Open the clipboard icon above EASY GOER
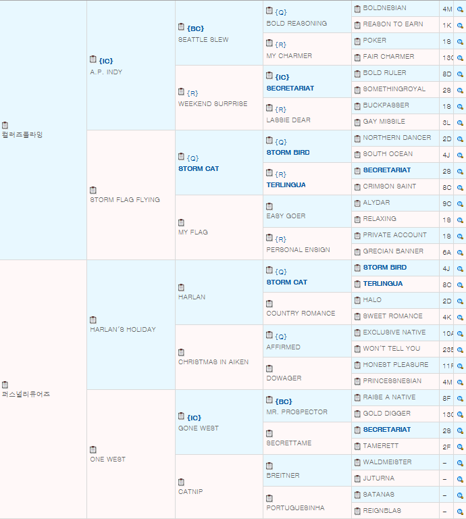 pyautogui.click(x=269, y=206)
